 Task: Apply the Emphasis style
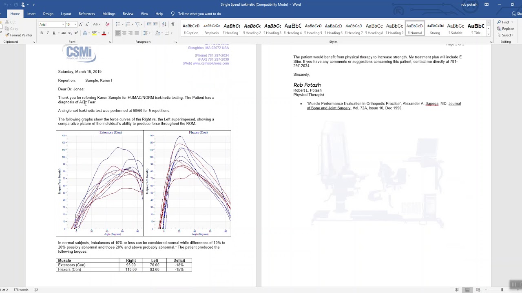(211, 28)
